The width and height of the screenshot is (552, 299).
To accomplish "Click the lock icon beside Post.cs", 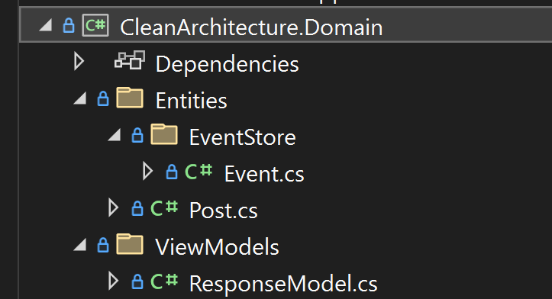I will (137, 208).
